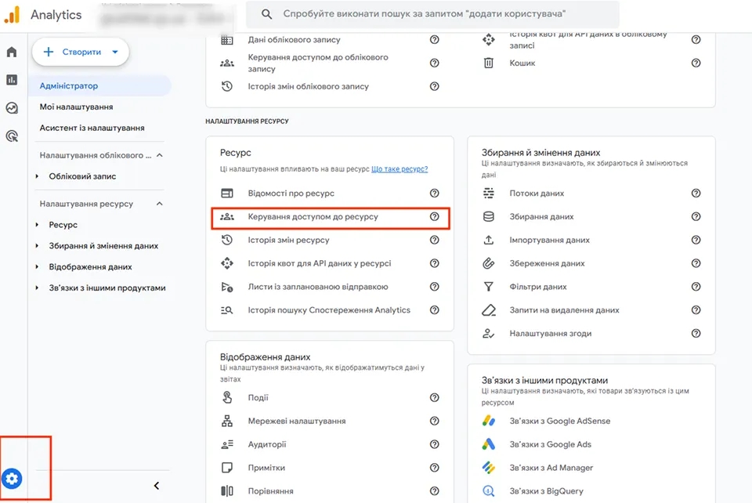
Task: Expand the Обліковий запис tree item
Action: (37, 176)
